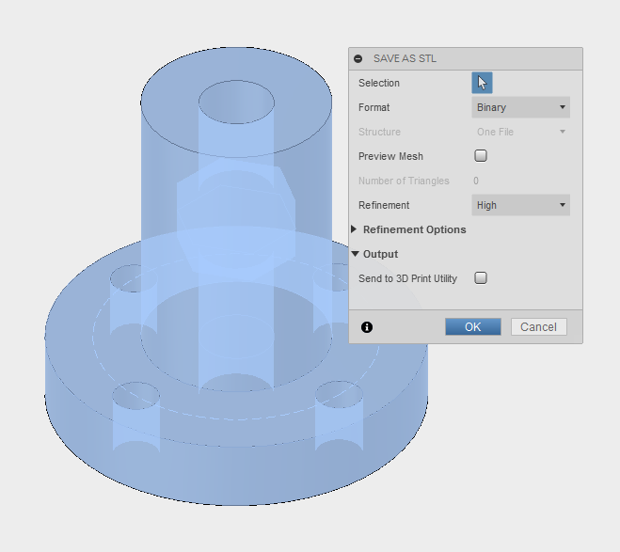This screenshot has height=552, width=620.
Task: Cancel the Save As STL dialog
Action: pos(538,327)
